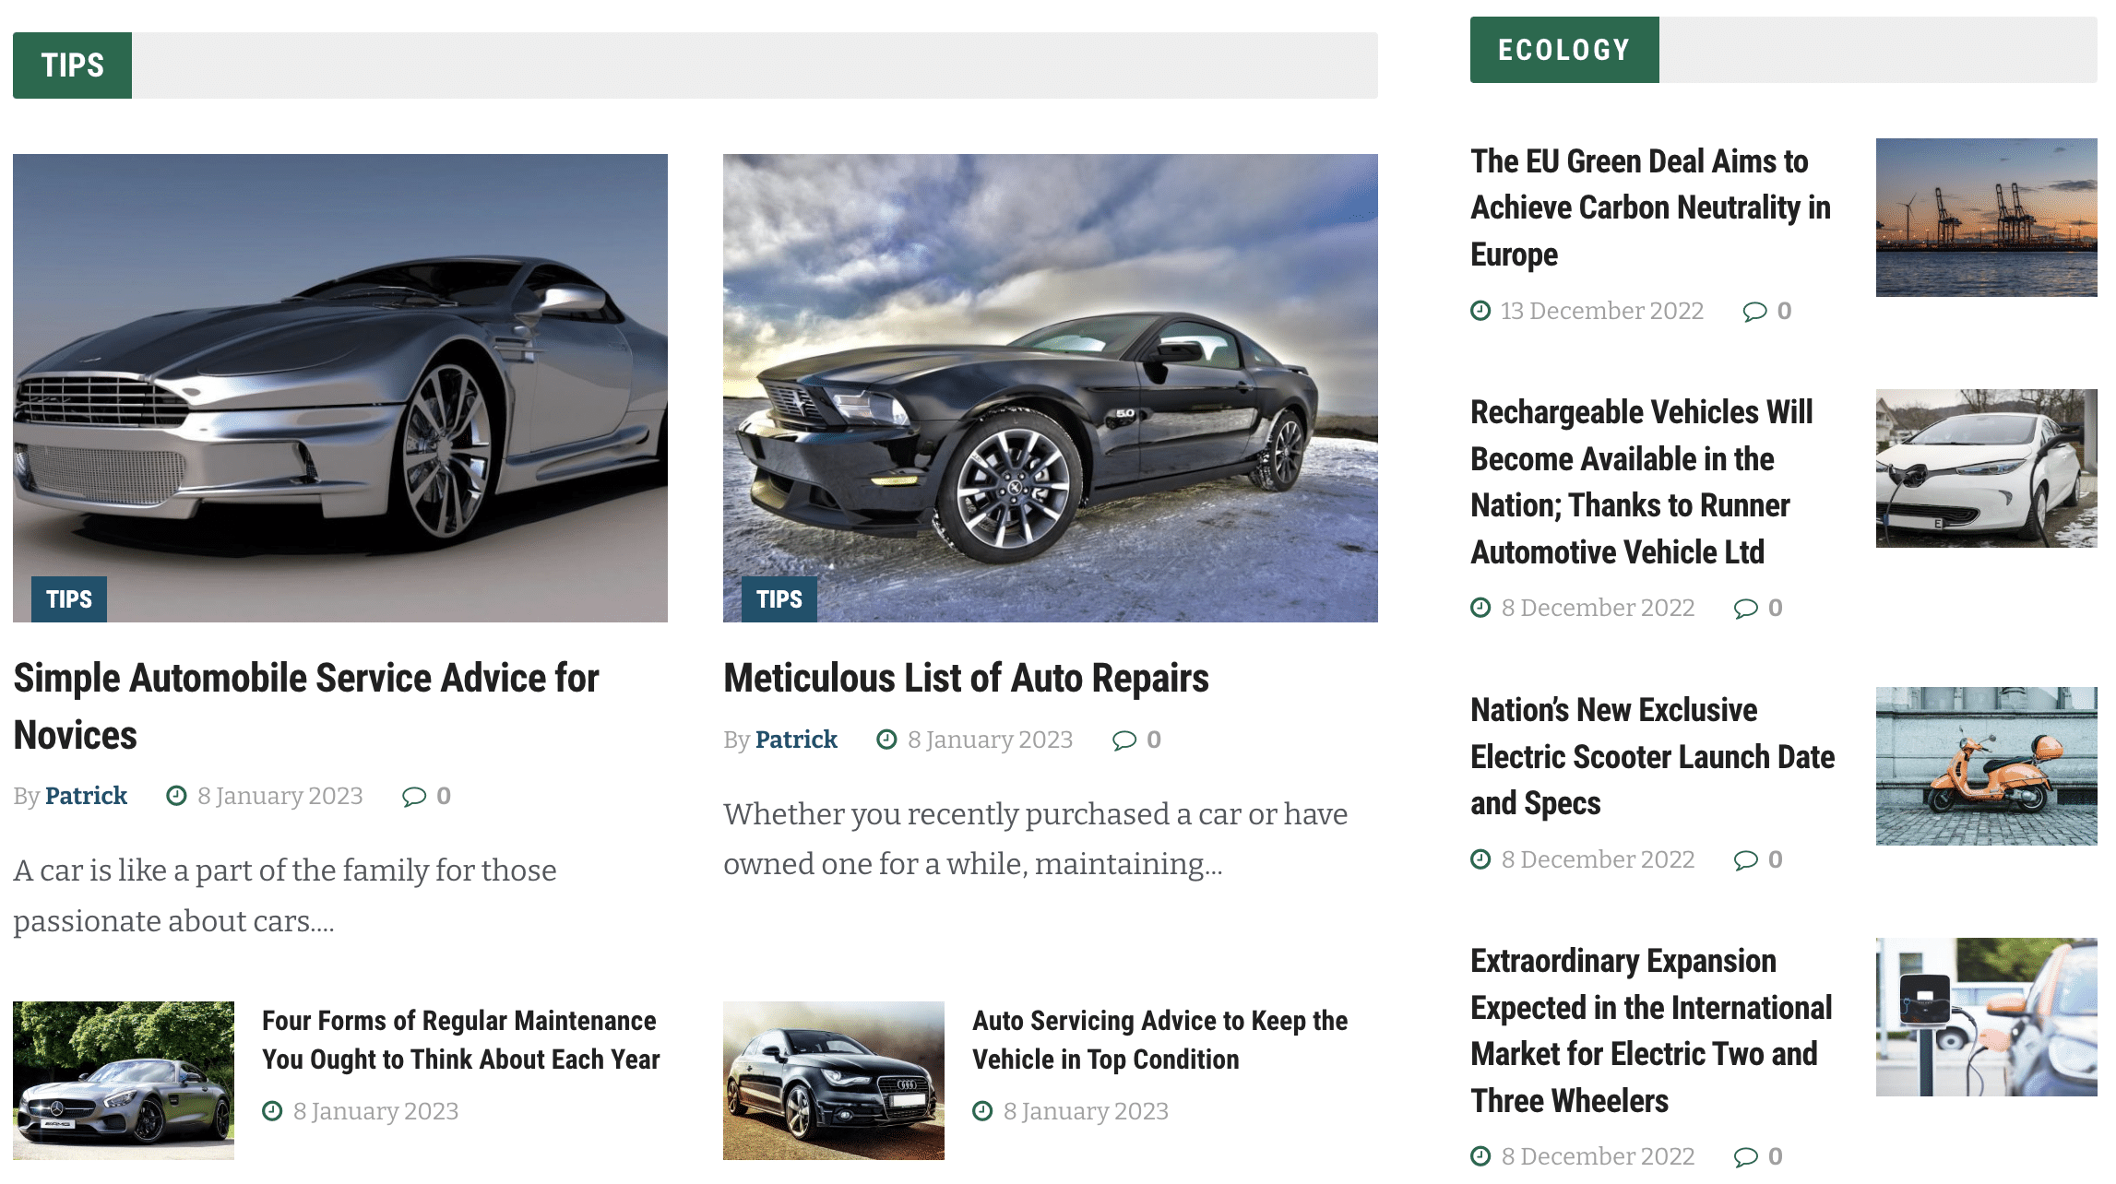
Task: Click TIPS badge on silver car image
Action: tap(69, 599)
